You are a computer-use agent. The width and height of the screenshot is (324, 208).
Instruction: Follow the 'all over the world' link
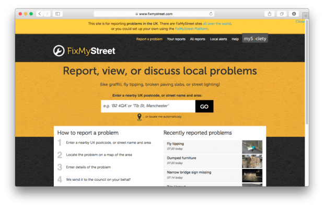point(217,24)
